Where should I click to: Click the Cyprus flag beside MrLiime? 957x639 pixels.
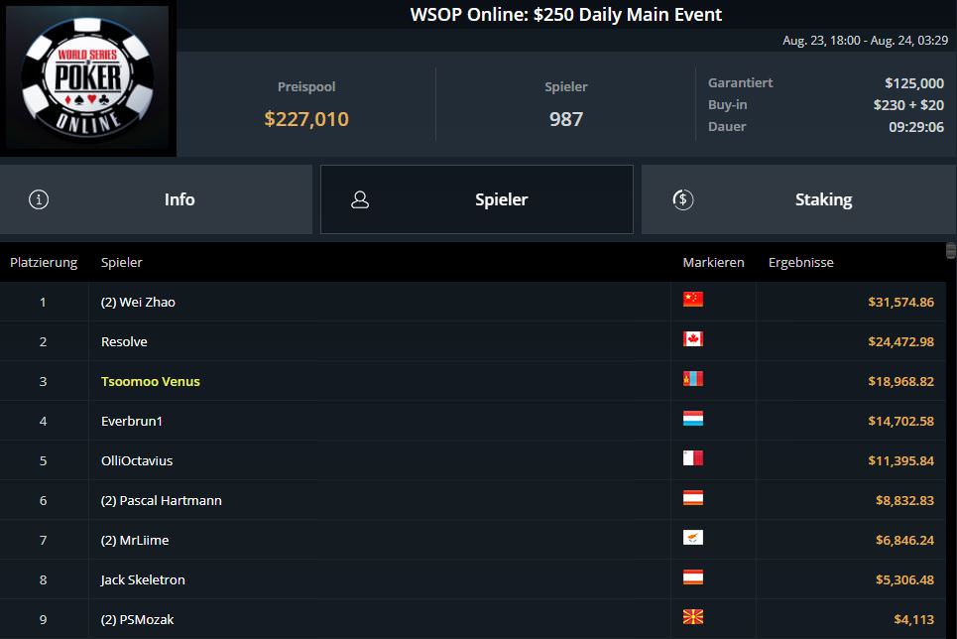[692, 538]
